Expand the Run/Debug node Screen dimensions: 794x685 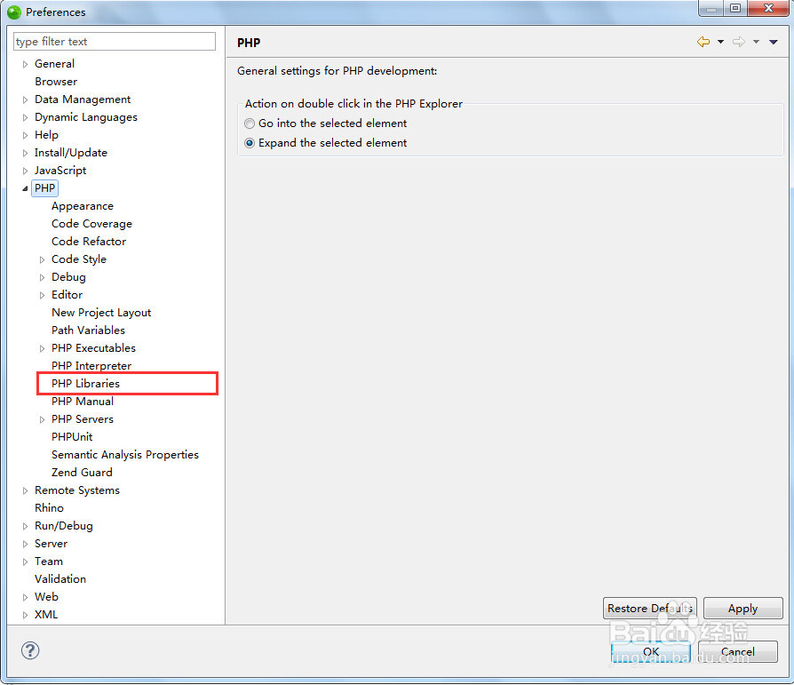[25, 526]
